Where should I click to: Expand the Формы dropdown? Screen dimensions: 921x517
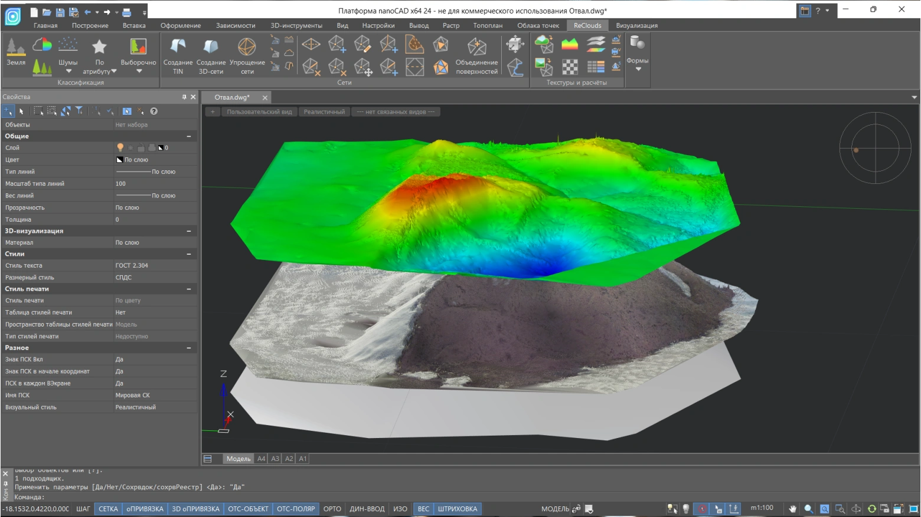pos(638,69)
